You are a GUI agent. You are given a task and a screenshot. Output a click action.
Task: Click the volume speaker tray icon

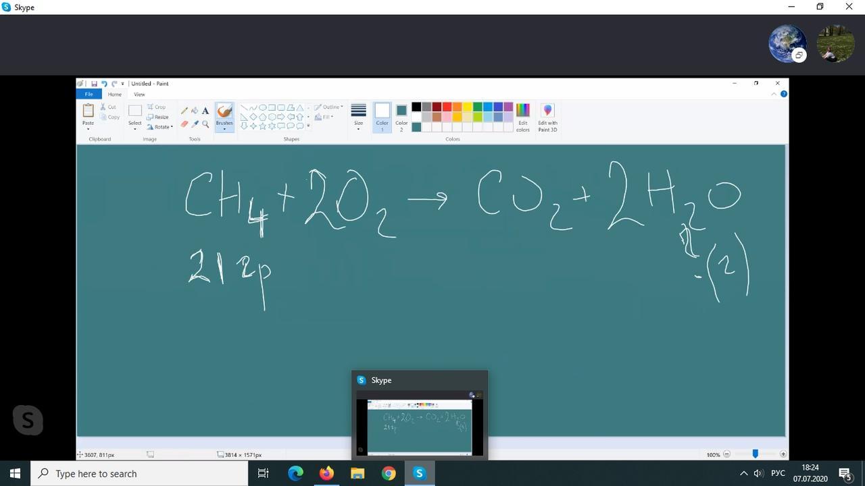click(x=759, y=473)
